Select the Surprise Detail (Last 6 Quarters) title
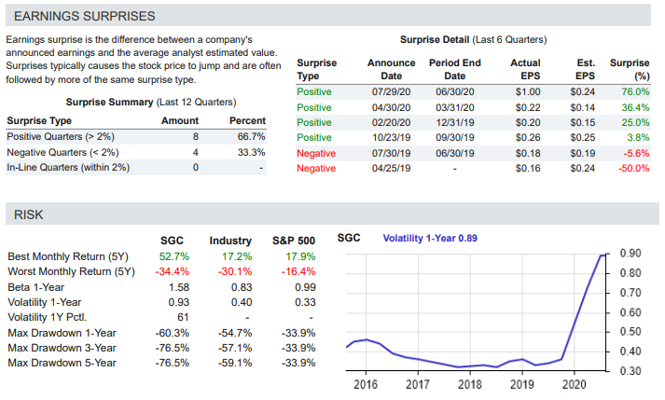This screenshot has height=400, width=665. point(473,40)
